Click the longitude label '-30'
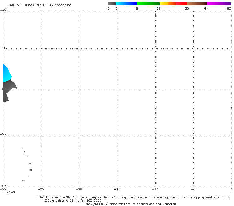This screenshot has height=206, width=234. coord(3,189)
